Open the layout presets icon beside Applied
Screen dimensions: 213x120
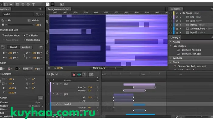(41, 47)
